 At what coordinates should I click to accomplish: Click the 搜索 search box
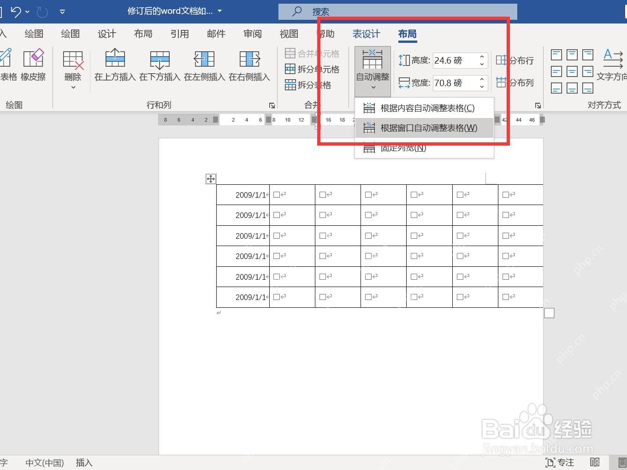[398, 12]
